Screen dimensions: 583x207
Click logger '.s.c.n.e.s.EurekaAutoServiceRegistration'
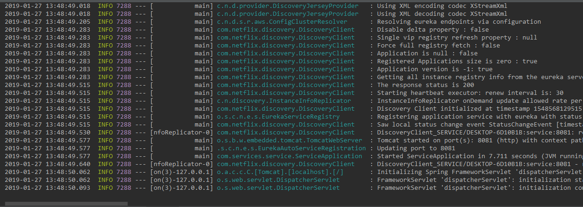[291, 148]
